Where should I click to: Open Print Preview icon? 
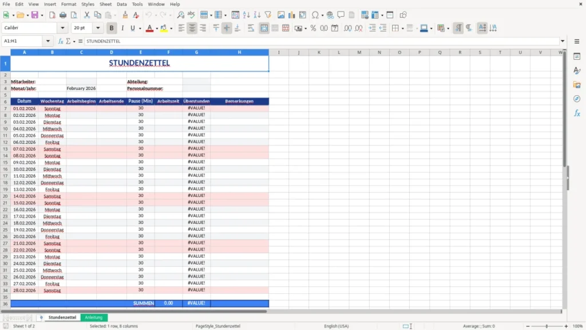(x=74, y=15)
